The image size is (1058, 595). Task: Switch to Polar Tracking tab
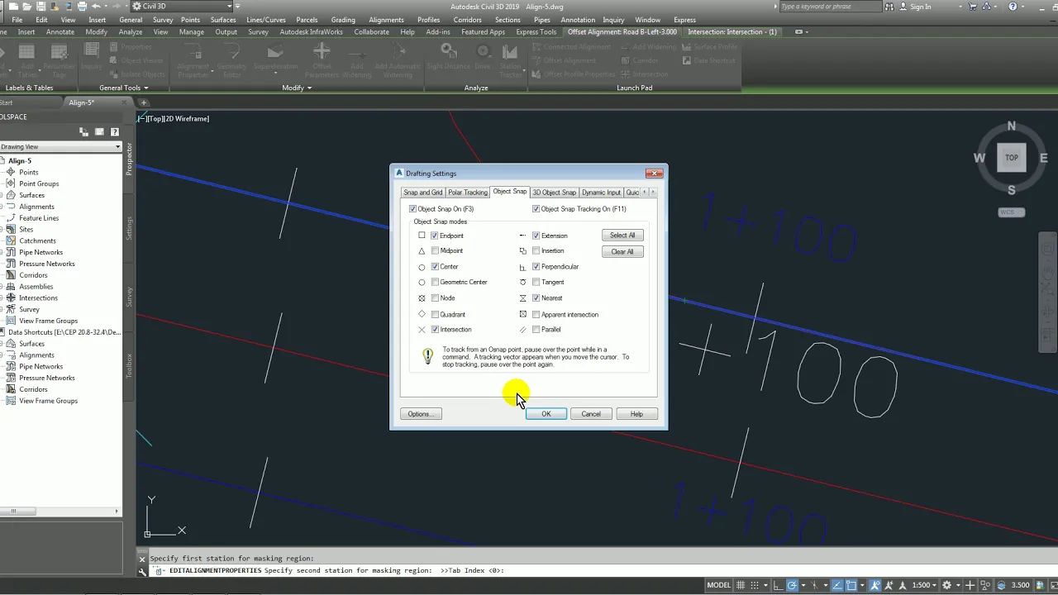[x=468, y=193]
